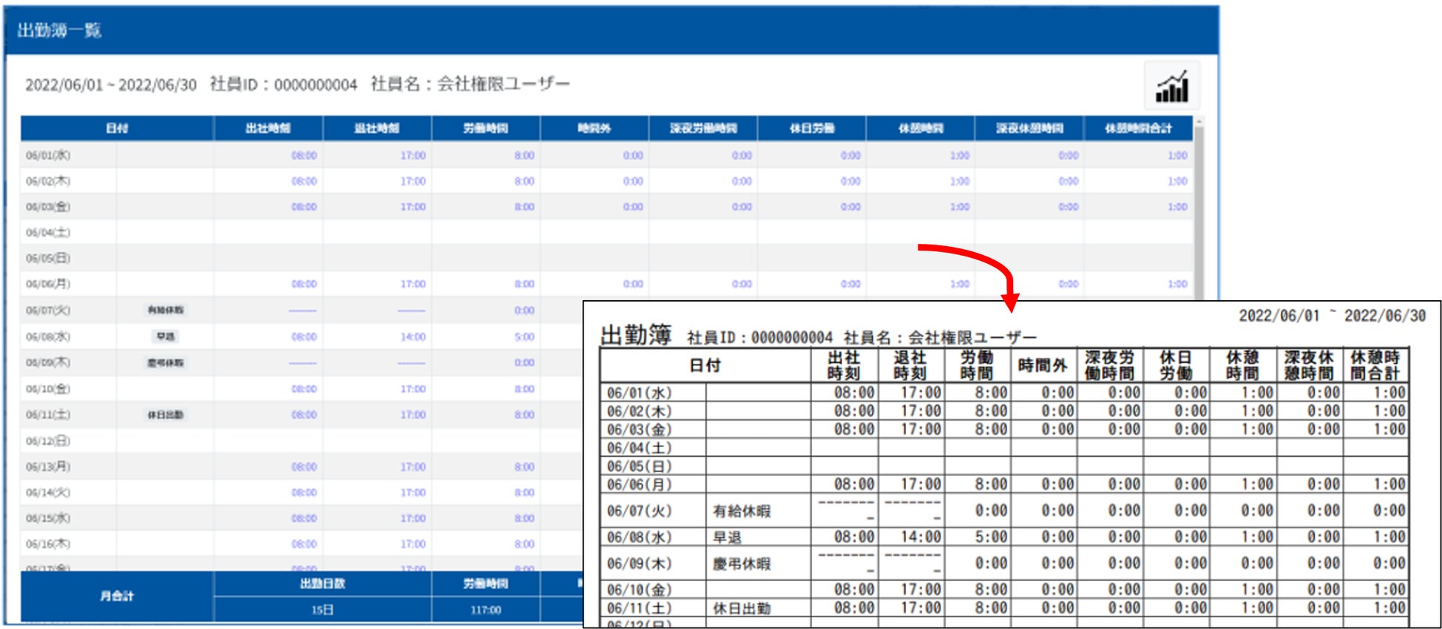
Task: Select the 06/01(水) date in the attendance list
Action: (x=48, y=156)
